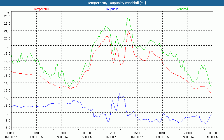The height and width of the screenshot is (140, 224).
Task: Click the red Temperatur legend label
Action: 41,9
